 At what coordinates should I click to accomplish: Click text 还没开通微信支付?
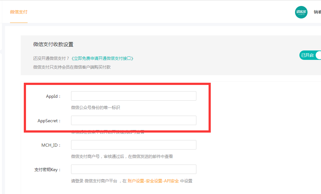[x=51, y=58]
